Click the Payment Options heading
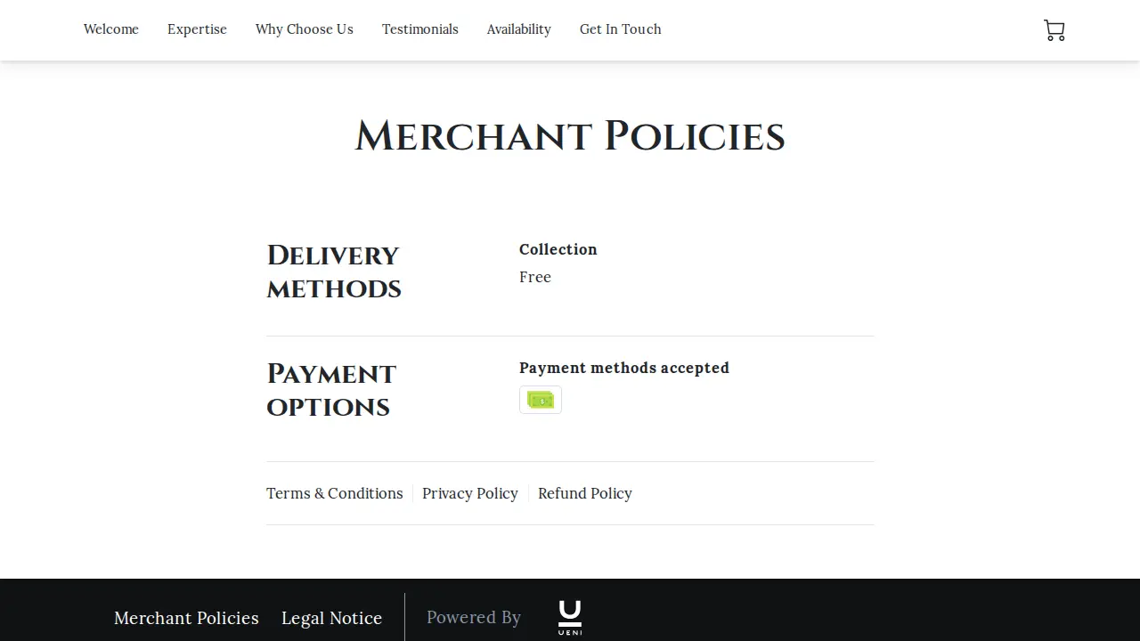This screenshot has width=1140, height=641. tap(331, 390)
